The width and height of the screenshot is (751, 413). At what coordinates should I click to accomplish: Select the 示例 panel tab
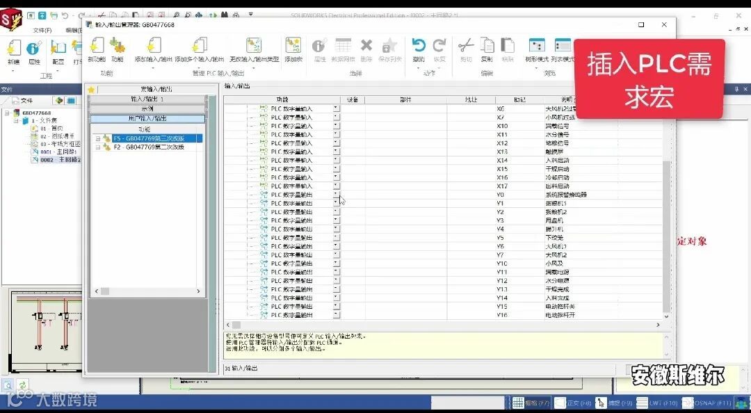pyautogui.click(x=147, y=108)
